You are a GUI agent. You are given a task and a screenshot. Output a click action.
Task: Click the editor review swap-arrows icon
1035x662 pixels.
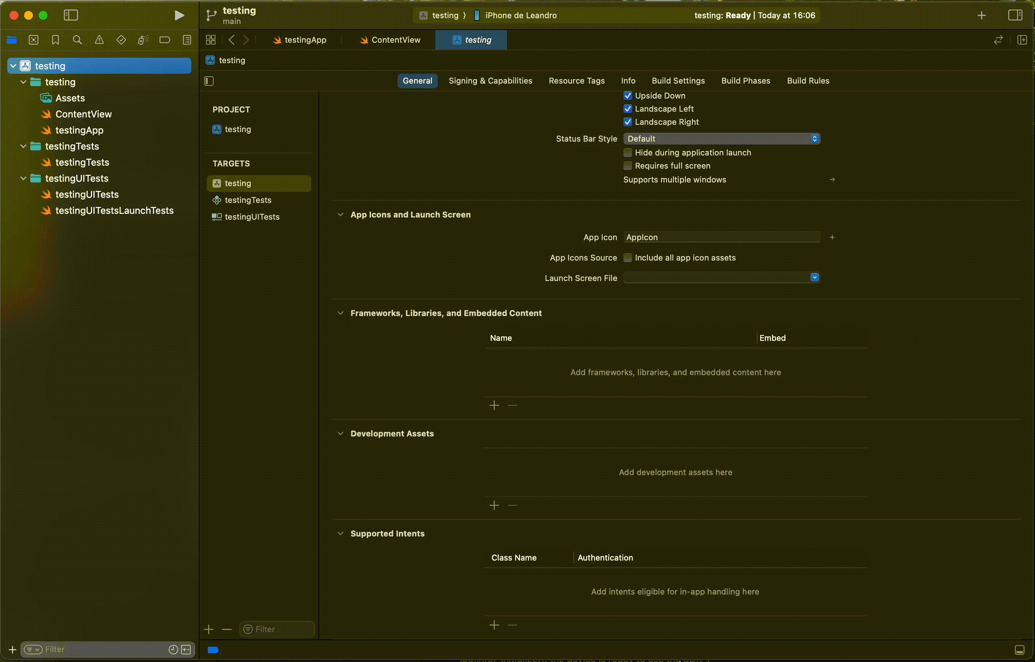click(x=998, y=40)
